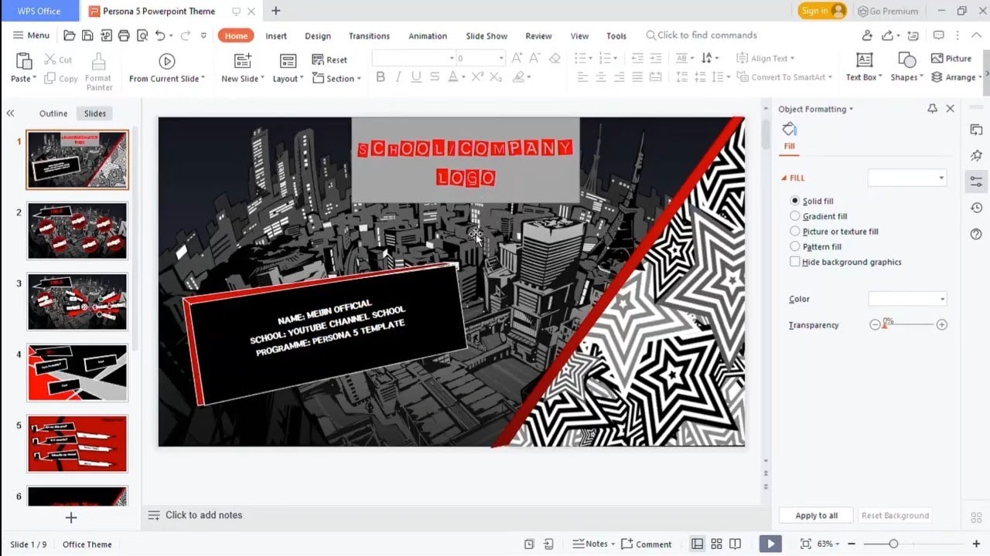Click the help question mark sidebar icon
Screen dimensions: 990x556
tap(976, 234)
